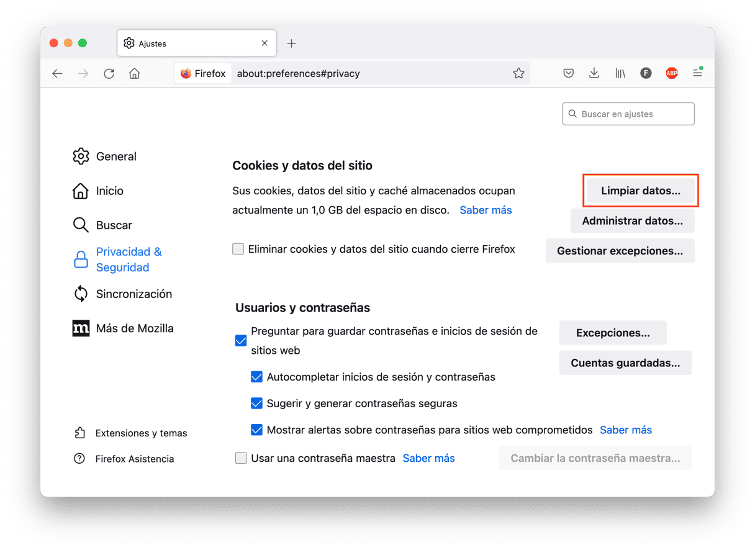Image resolution: width=755 pixels, height=550 pixels.
Task: Open the Inicio settings section
Action: 98,191
